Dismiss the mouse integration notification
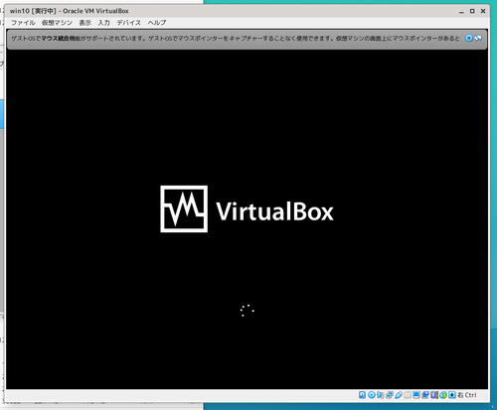This screenshot has width=497, height=410. (469, 38)
